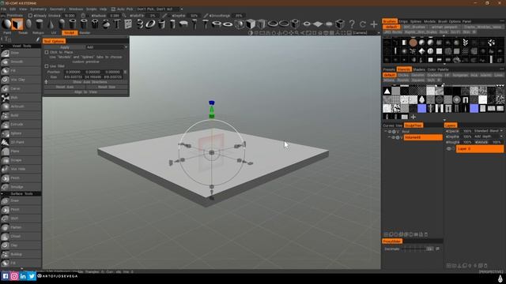Click the question mark help icon in primitives bar
This screenshot has height=284, width=506.
click(x=352, y=24)
